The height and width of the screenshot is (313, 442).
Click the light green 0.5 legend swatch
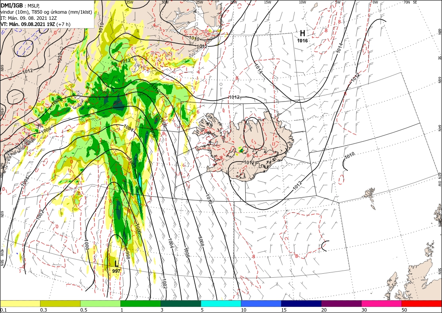[x=100, y=303]
